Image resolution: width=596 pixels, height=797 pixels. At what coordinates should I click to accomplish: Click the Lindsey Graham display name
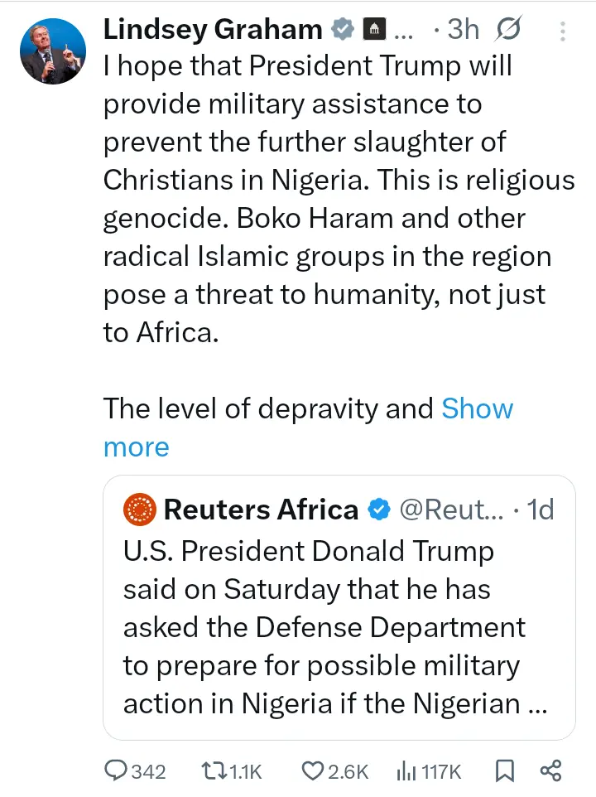pos(213,30)
